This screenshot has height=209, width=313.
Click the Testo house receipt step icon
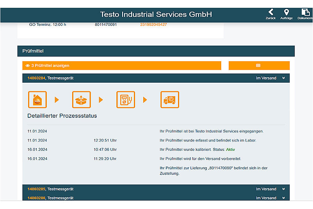click(37, 99)
